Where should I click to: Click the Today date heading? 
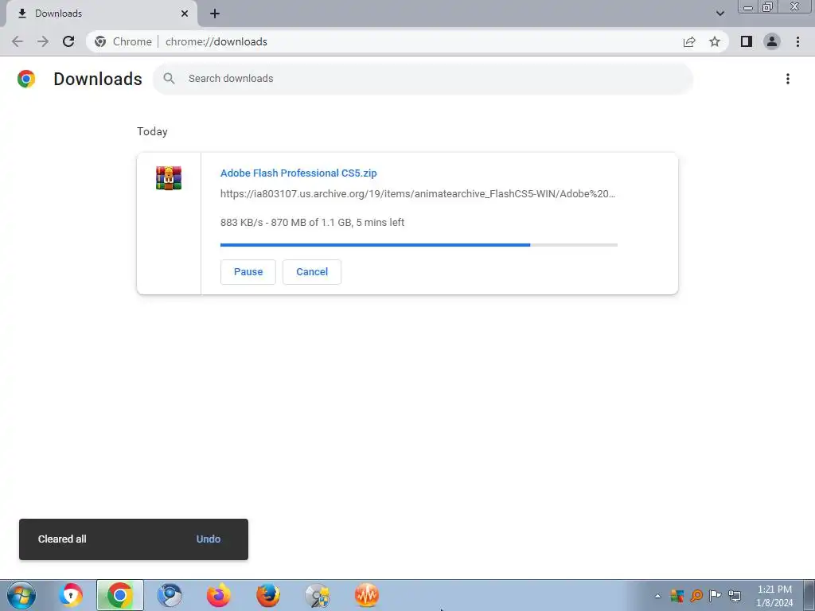(152, 131)
